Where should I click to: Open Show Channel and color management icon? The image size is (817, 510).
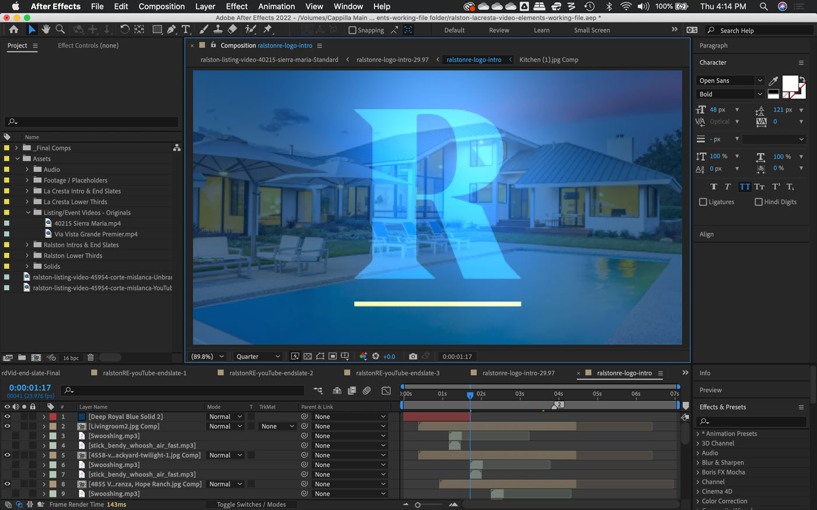tap(363, 356)
